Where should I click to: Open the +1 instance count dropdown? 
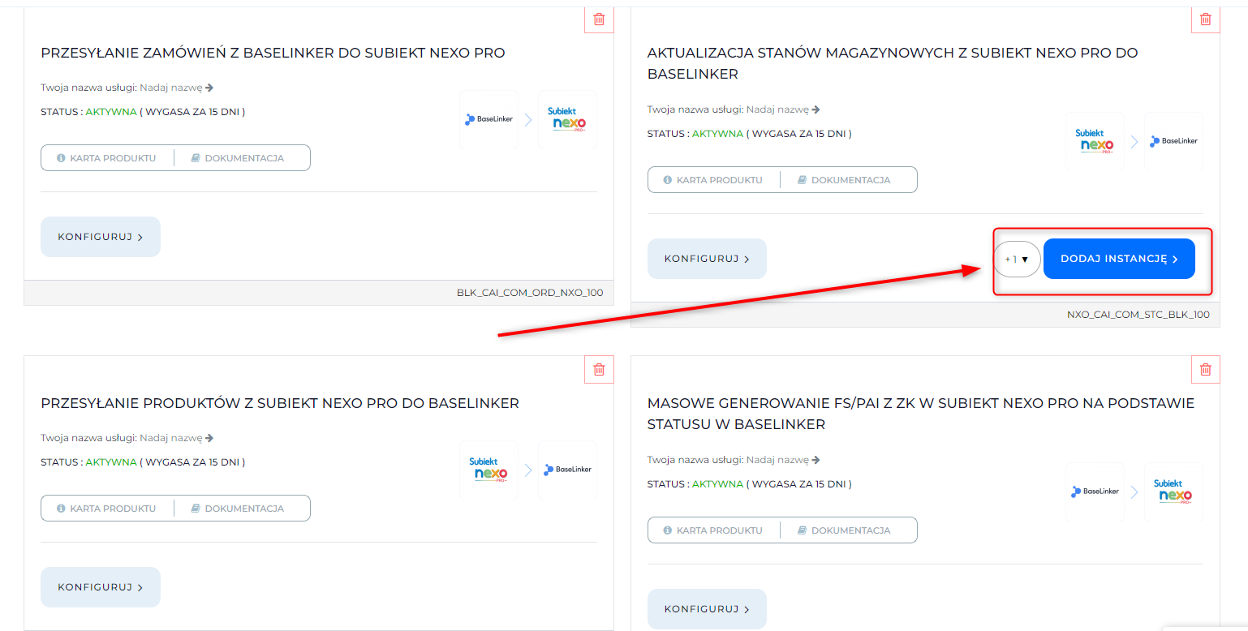point(1017,260)
